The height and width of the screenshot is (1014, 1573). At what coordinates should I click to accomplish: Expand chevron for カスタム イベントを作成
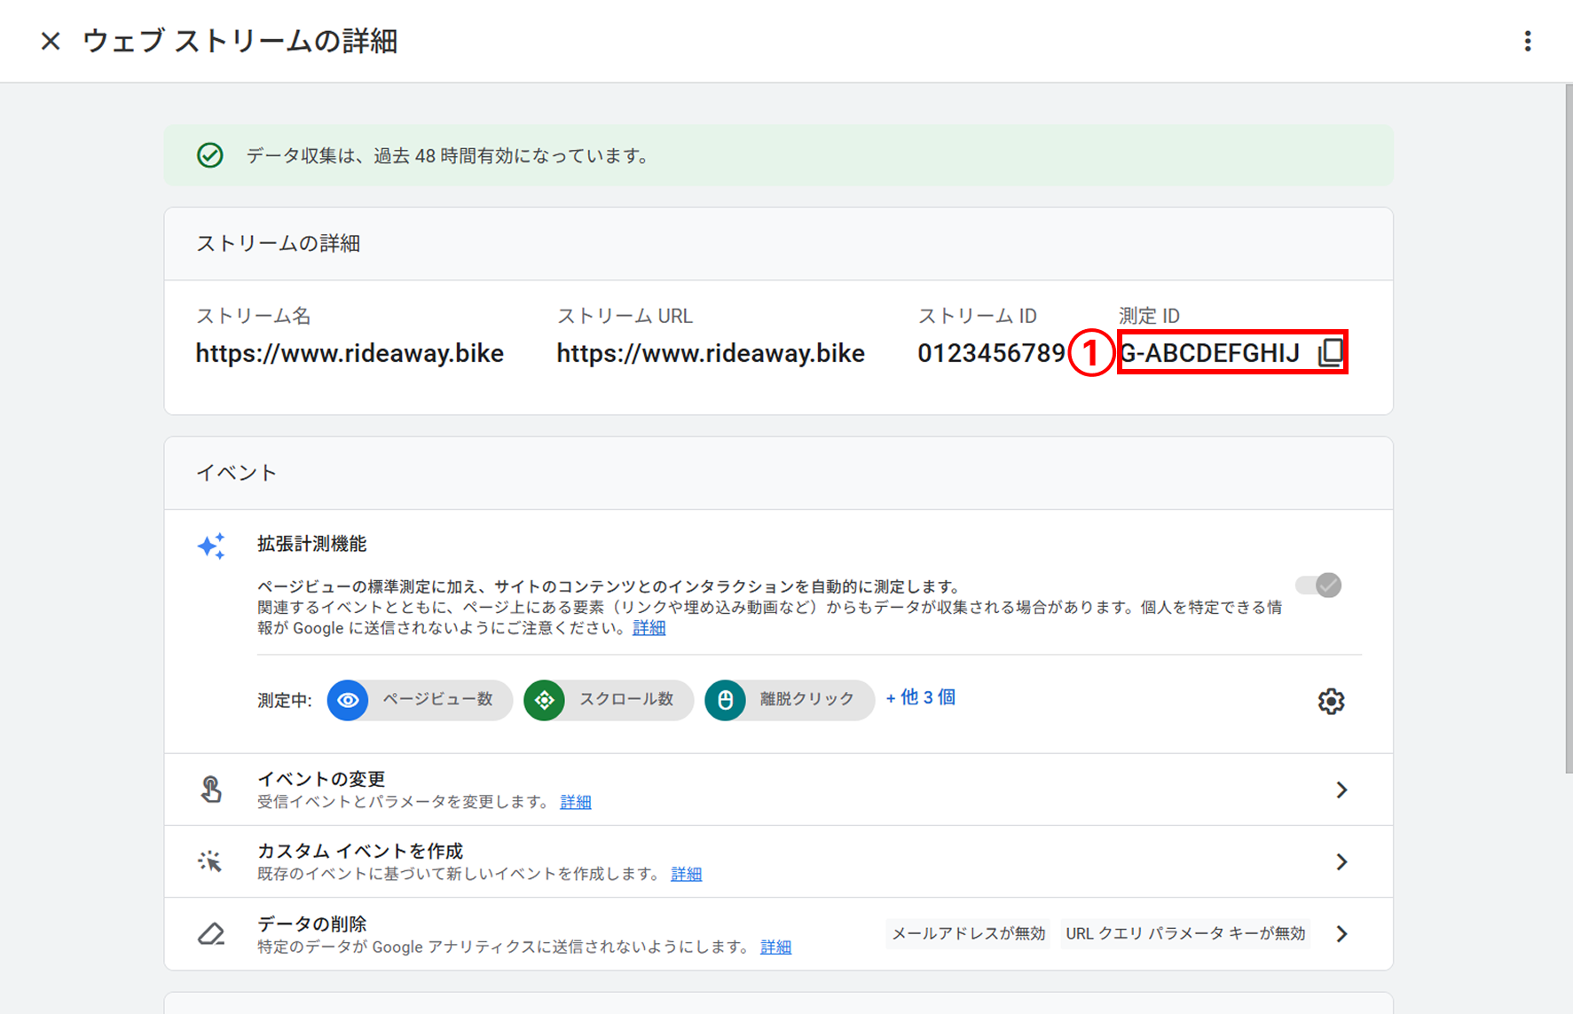click(x=1341, y=861)
